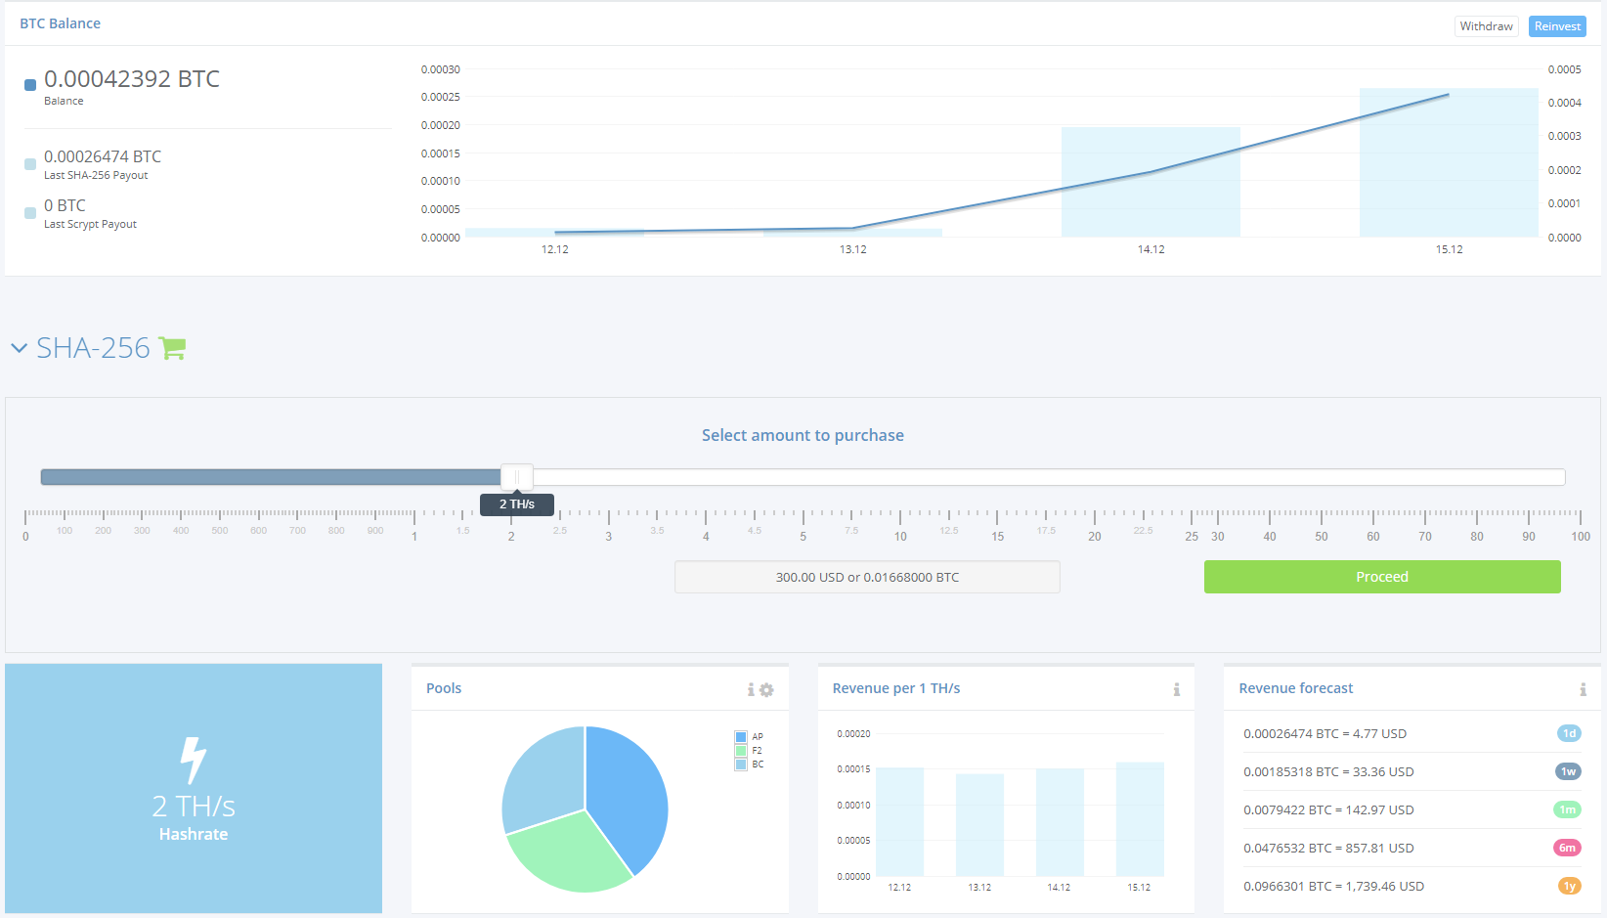Click the 14.12 bar in balance chart

1151,182
